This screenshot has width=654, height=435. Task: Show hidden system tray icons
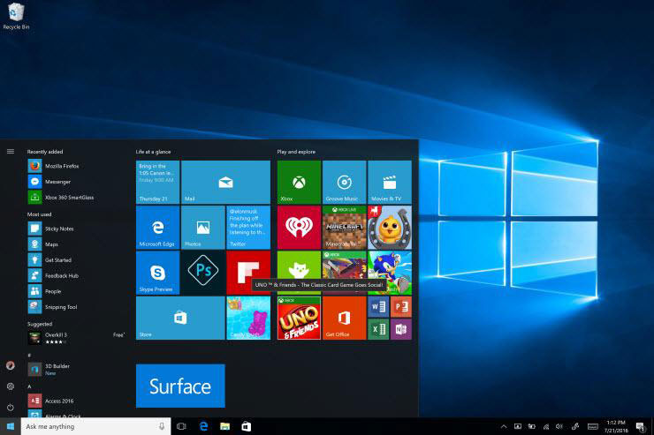point(503,426)
